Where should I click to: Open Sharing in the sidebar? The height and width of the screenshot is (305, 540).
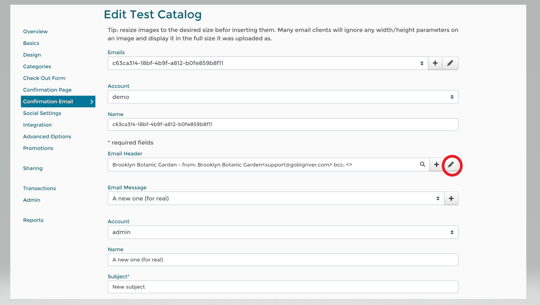coord(33,168)
